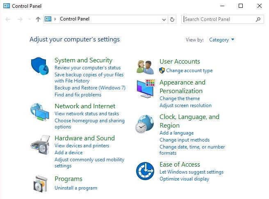
Task: Click Uninstall a program
Action: [76, 188]
